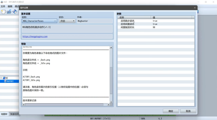The image size is (217, 120).
Task: Select the MZ project folder icon in map tree
Action: 4,78
